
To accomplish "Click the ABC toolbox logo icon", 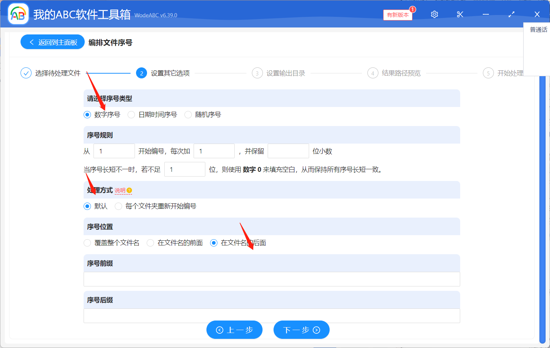I will (x=18, y=14).
